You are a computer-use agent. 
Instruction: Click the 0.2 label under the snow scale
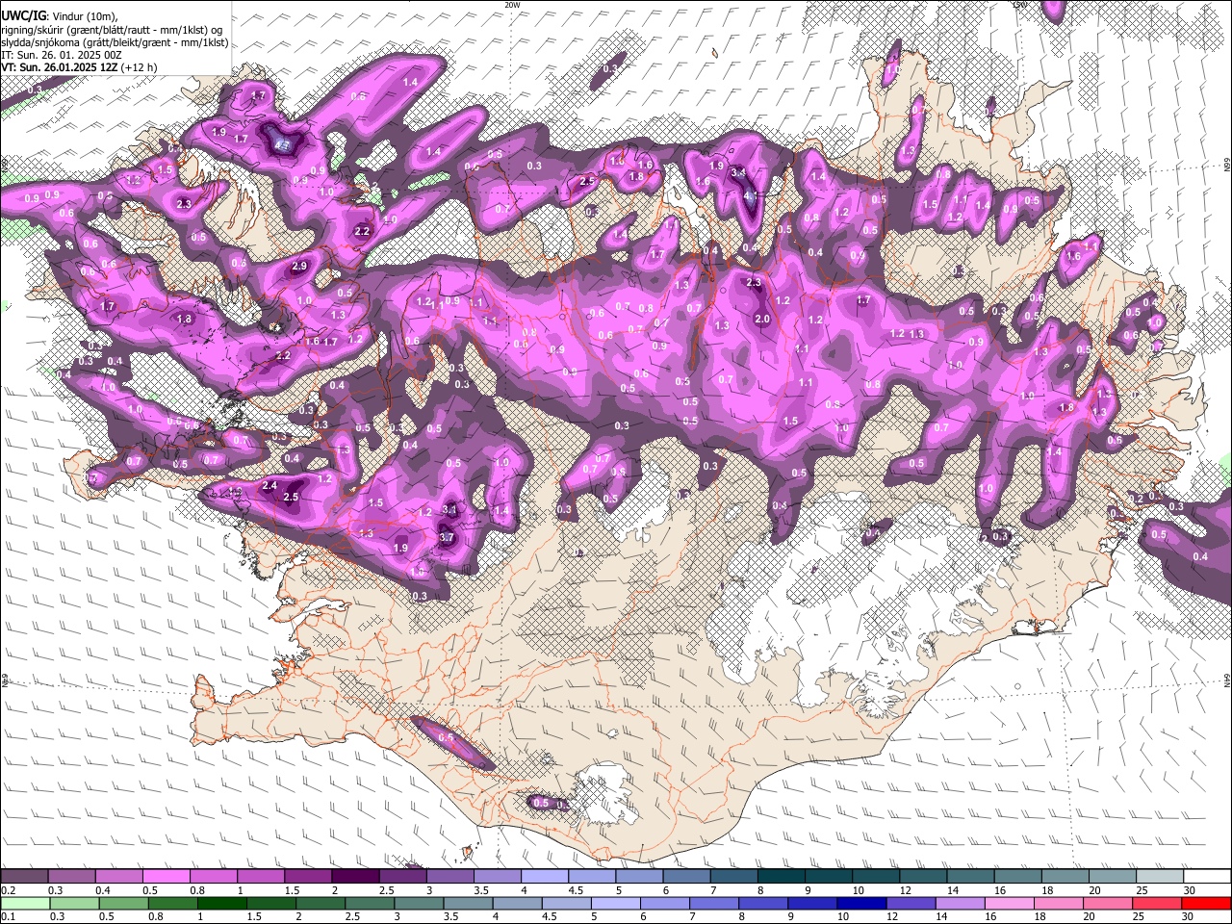coord(7,890)
